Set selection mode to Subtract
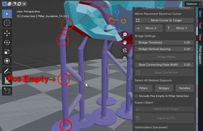 pos(14,4)
